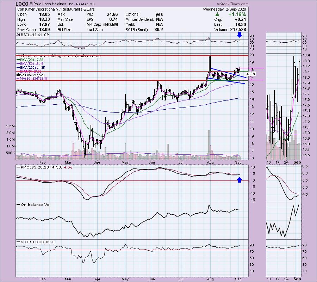Image resolution: width=317 pixels, height=282 pixels.
Task: Click the Chg value +0.21
Action: 240,19
